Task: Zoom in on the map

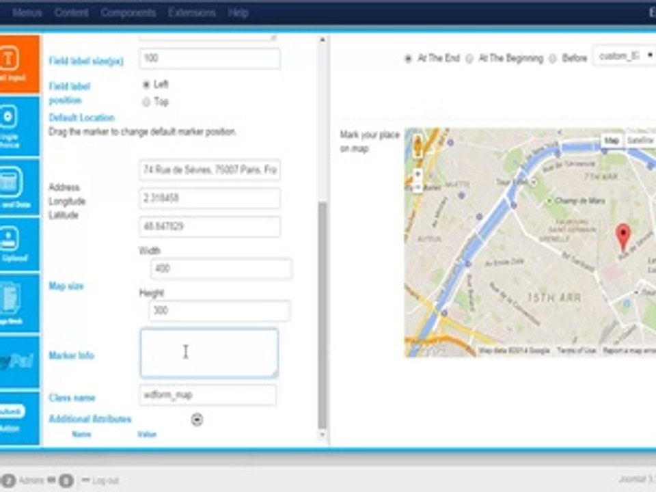Action: pyautogui.click(x=418, y=174)
